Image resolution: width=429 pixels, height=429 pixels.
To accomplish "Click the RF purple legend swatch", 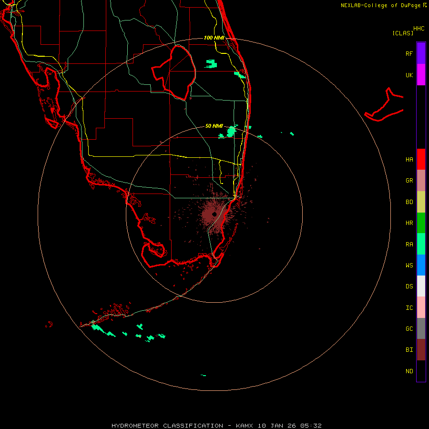I will pos(421,53).
